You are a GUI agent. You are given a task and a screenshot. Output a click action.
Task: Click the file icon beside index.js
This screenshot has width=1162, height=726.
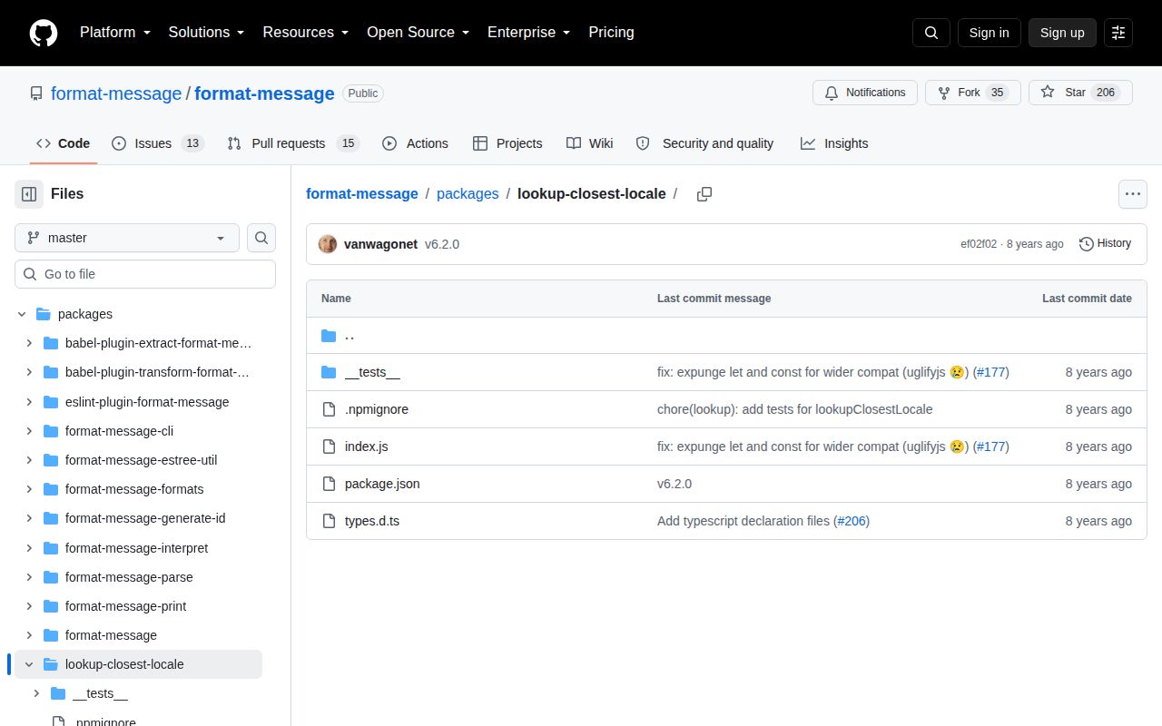point(329,447)
